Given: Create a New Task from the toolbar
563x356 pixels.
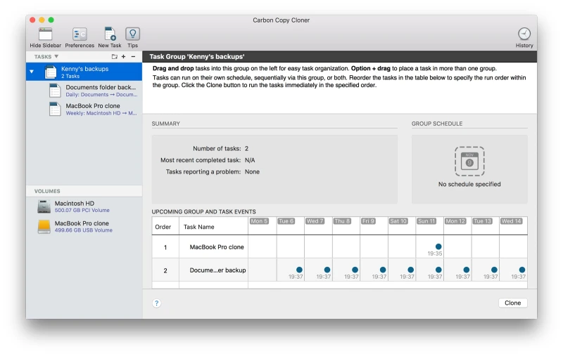Looking at the screenshot, I should (x=109, y=34).
